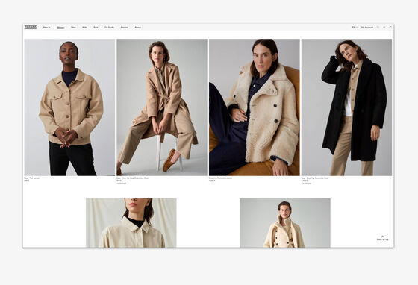Open the black shearling coat product image
418x285 pixels.
(x=346, y=107)
